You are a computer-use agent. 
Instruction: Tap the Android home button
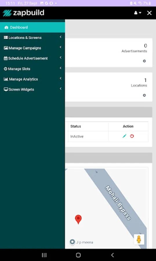pyautogui.click(x=78, y=255)
